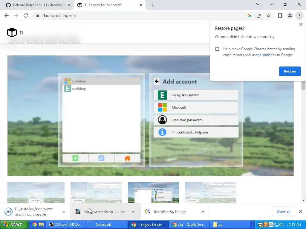Switch to the bg folder taskbar window

(230, 225)
